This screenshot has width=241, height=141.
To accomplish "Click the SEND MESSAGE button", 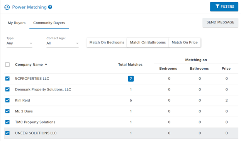I will pyautogui.click(x=220, y=22).
